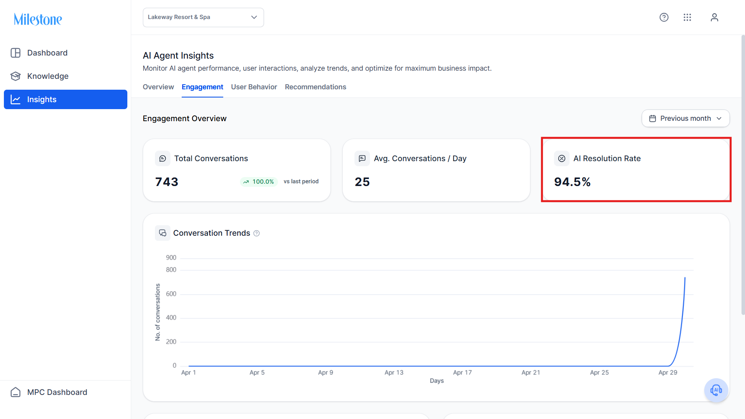Viewport: 745px width, 419px height.
Task: Click the Milestone logo
Action: click(38, 19)
